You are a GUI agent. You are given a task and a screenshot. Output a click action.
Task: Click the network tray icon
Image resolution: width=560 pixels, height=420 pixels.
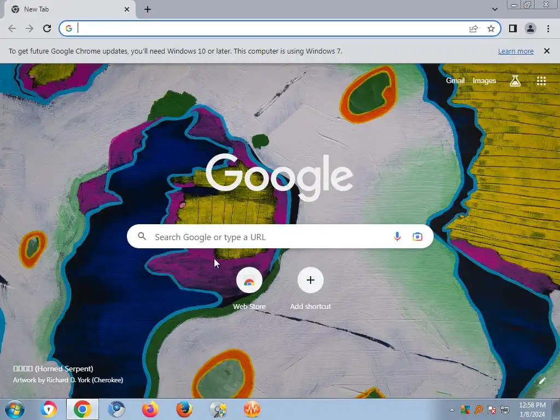click(505, 410)
